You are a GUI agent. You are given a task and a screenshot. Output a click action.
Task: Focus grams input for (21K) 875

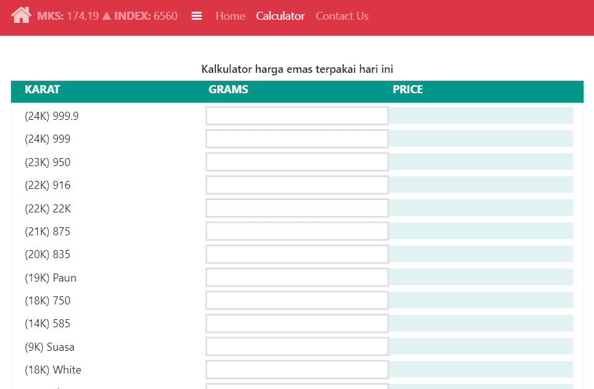point(298,231)
